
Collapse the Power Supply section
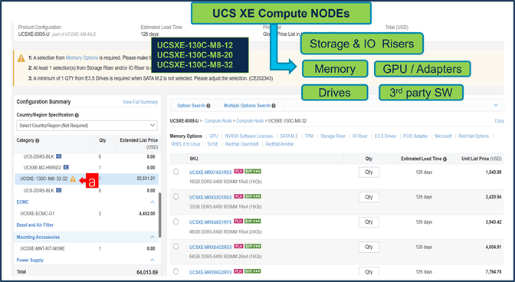click(153, 260)
